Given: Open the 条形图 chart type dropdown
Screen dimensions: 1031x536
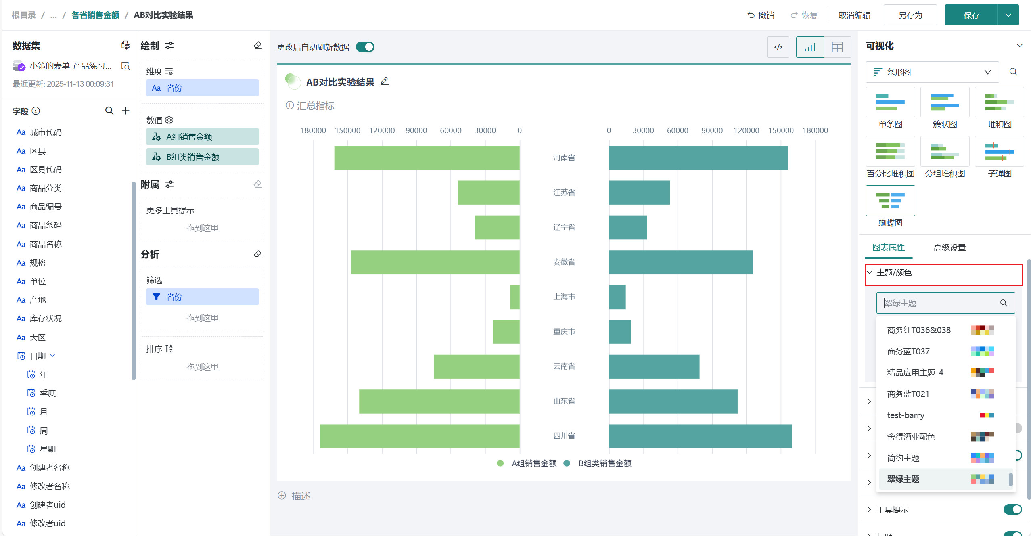Looking at the screenshot, I should click(x=932, y=72).
